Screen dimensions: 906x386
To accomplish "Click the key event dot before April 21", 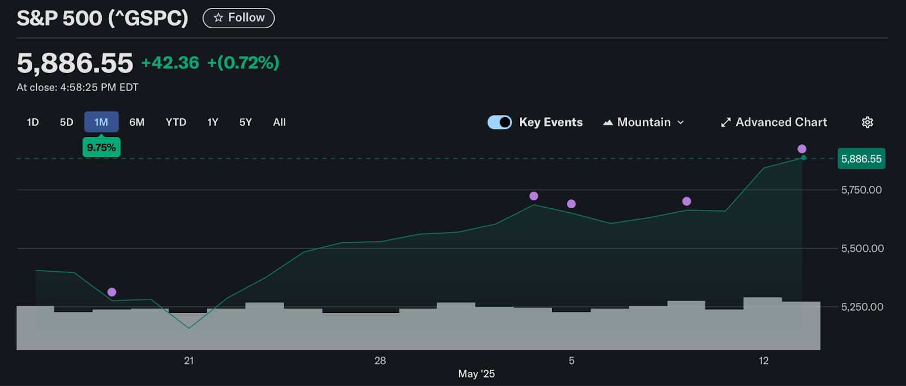I will pos(112,292).
